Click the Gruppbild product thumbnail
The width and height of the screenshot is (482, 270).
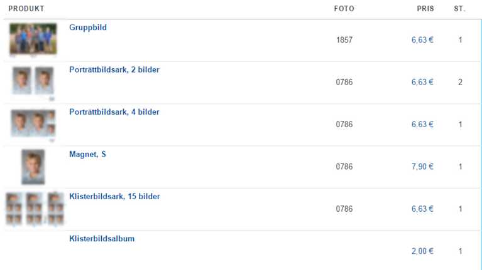coord(33,39)
